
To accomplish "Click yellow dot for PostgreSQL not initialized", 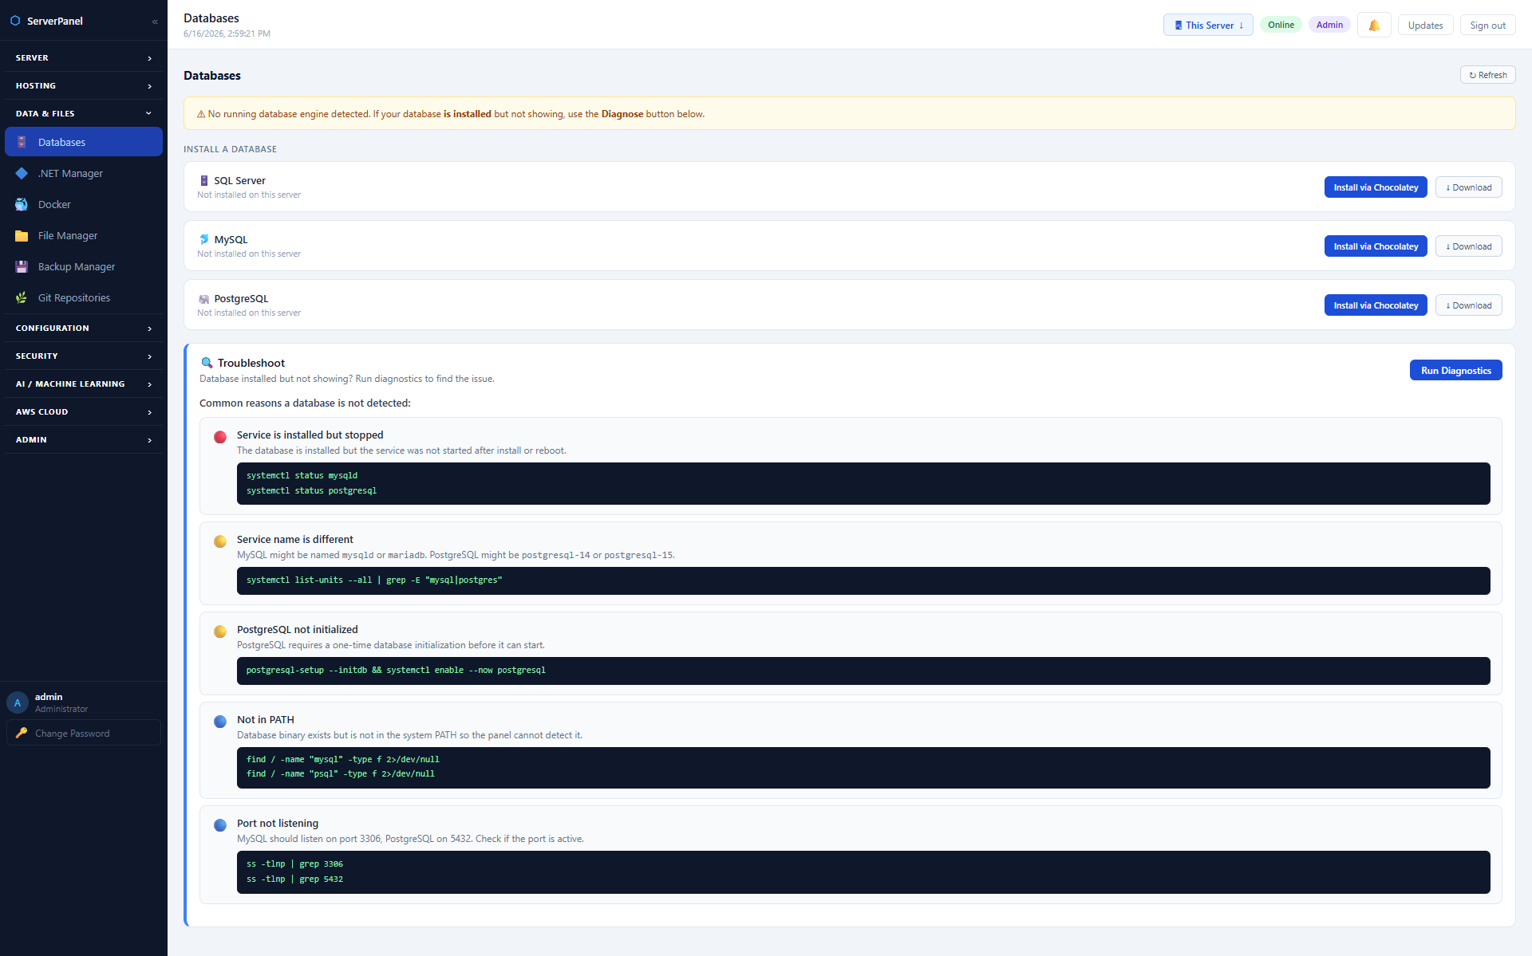I will point(220,631).
